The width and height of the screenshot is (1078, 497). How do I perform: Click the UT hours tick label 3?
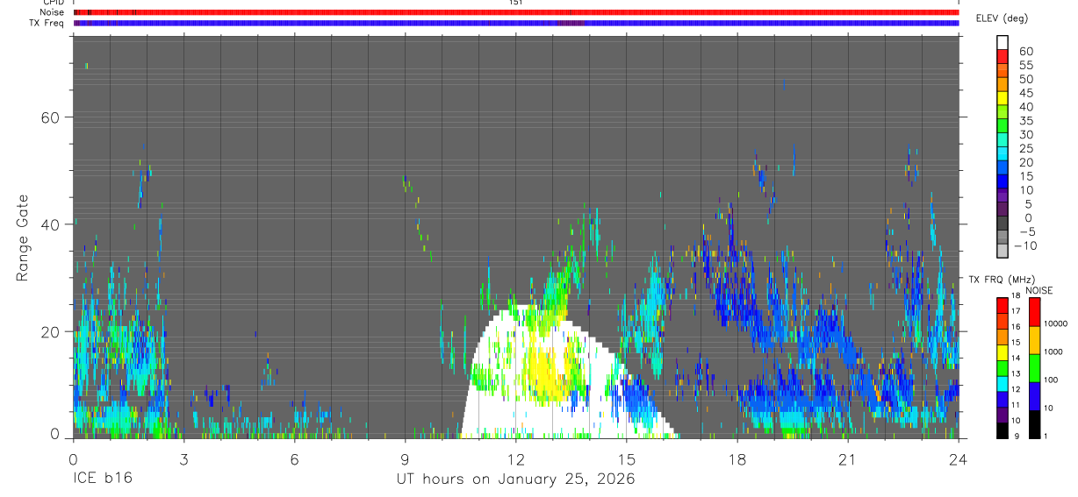click(x=183, y=458)
